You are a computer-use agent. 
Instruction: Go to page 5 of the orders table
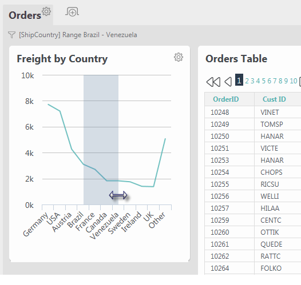(264, 81)
